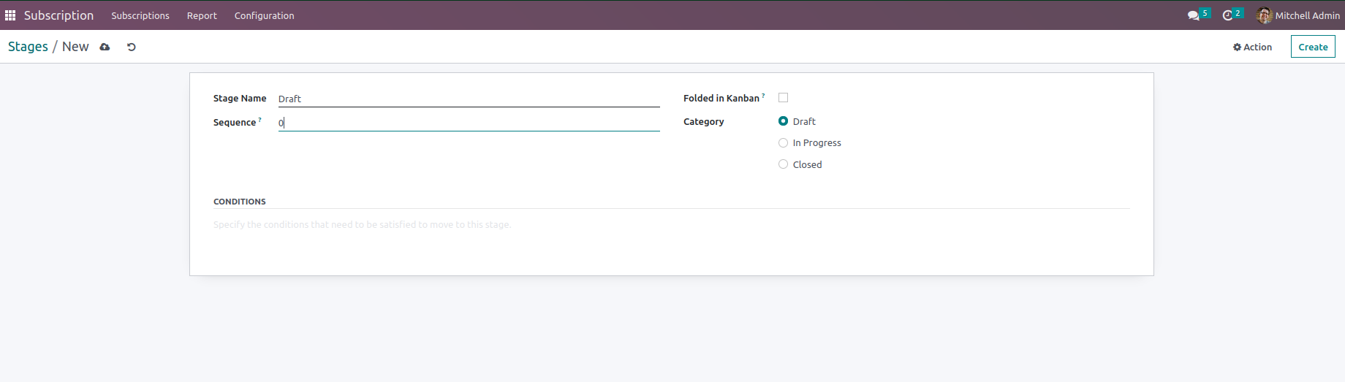
Task: Go back to Stages breadcrumb
Action: coord(28,47)
